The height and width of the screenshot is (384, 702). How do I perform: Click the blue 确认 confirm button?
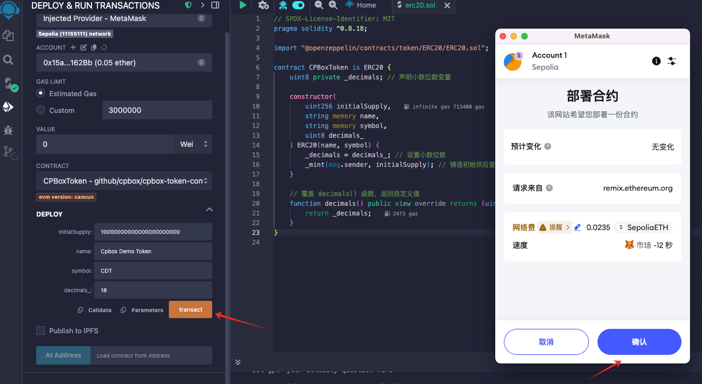[639, 342]
